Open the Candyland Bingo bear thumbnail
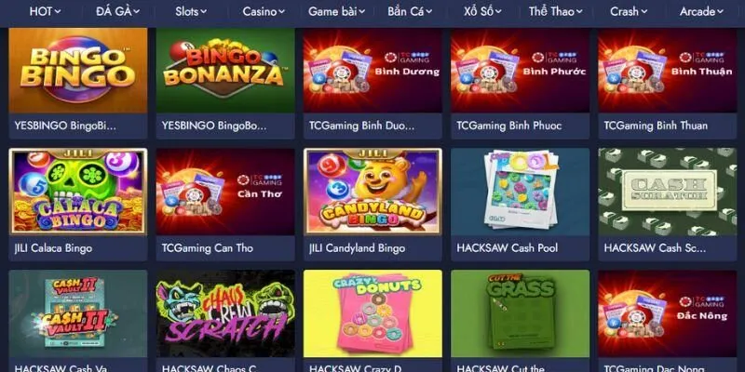Viewport: 745px width, 372px height. [x=372, y=192]
